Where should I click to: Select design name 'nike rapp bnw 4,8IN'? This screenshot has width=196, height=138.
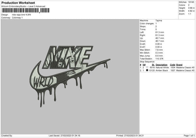click(21, 15)
